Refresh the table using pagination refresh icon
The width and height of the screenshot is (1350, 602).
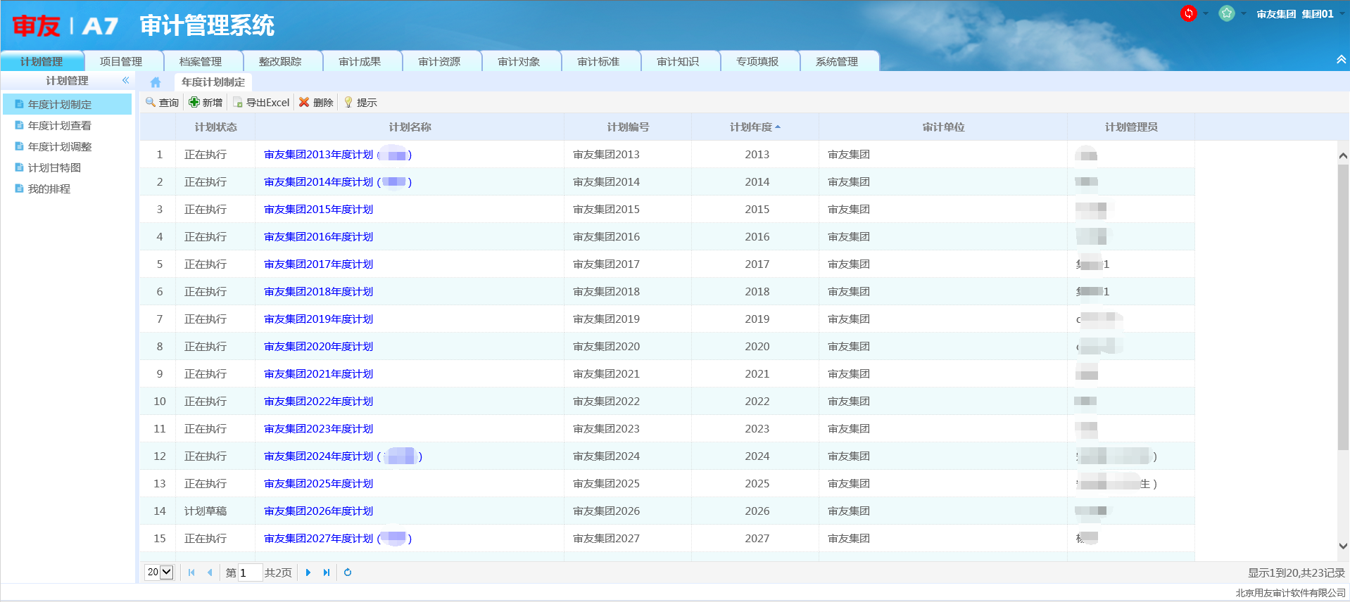pyautogui.click(x=348, y=572)
